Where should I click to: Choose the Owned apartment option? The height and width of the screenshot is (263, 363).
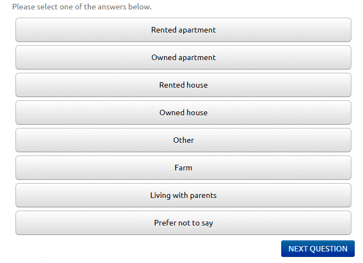(x=183, y=57)
